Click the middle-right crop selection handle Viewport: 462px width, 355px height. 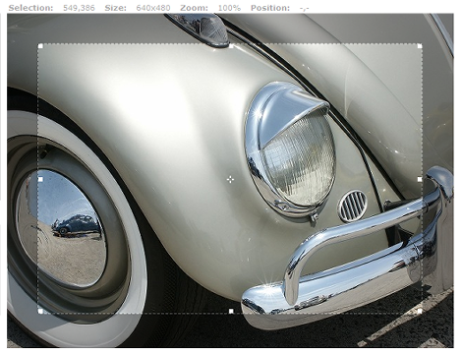(420, 179)
